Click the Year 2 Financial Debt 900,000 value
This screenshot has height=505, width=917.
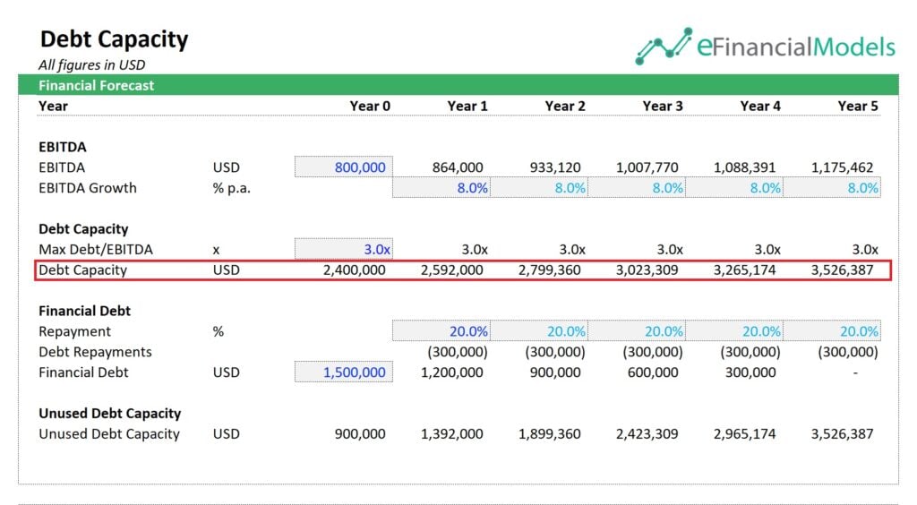coord(555,372)
